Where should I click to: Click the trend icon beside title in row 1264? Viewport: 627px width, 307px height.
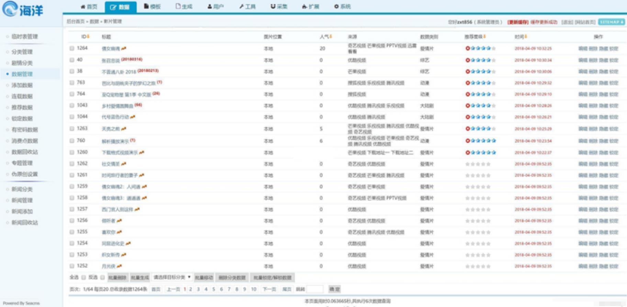[124, 48]
